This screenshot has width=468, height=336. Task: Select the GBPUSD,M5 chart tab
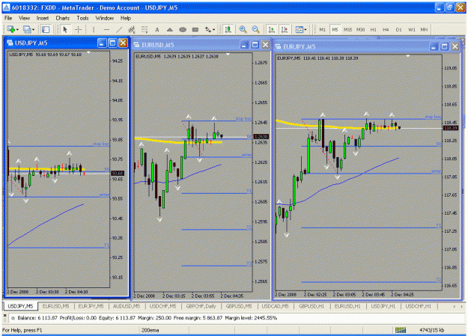tap(239, 306)
